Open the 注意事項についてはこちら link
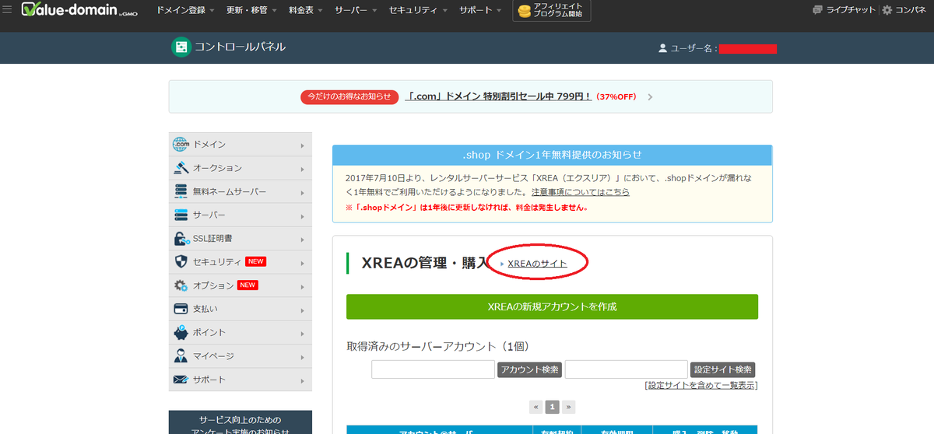 pyautogui.click(x=581, y=192)
